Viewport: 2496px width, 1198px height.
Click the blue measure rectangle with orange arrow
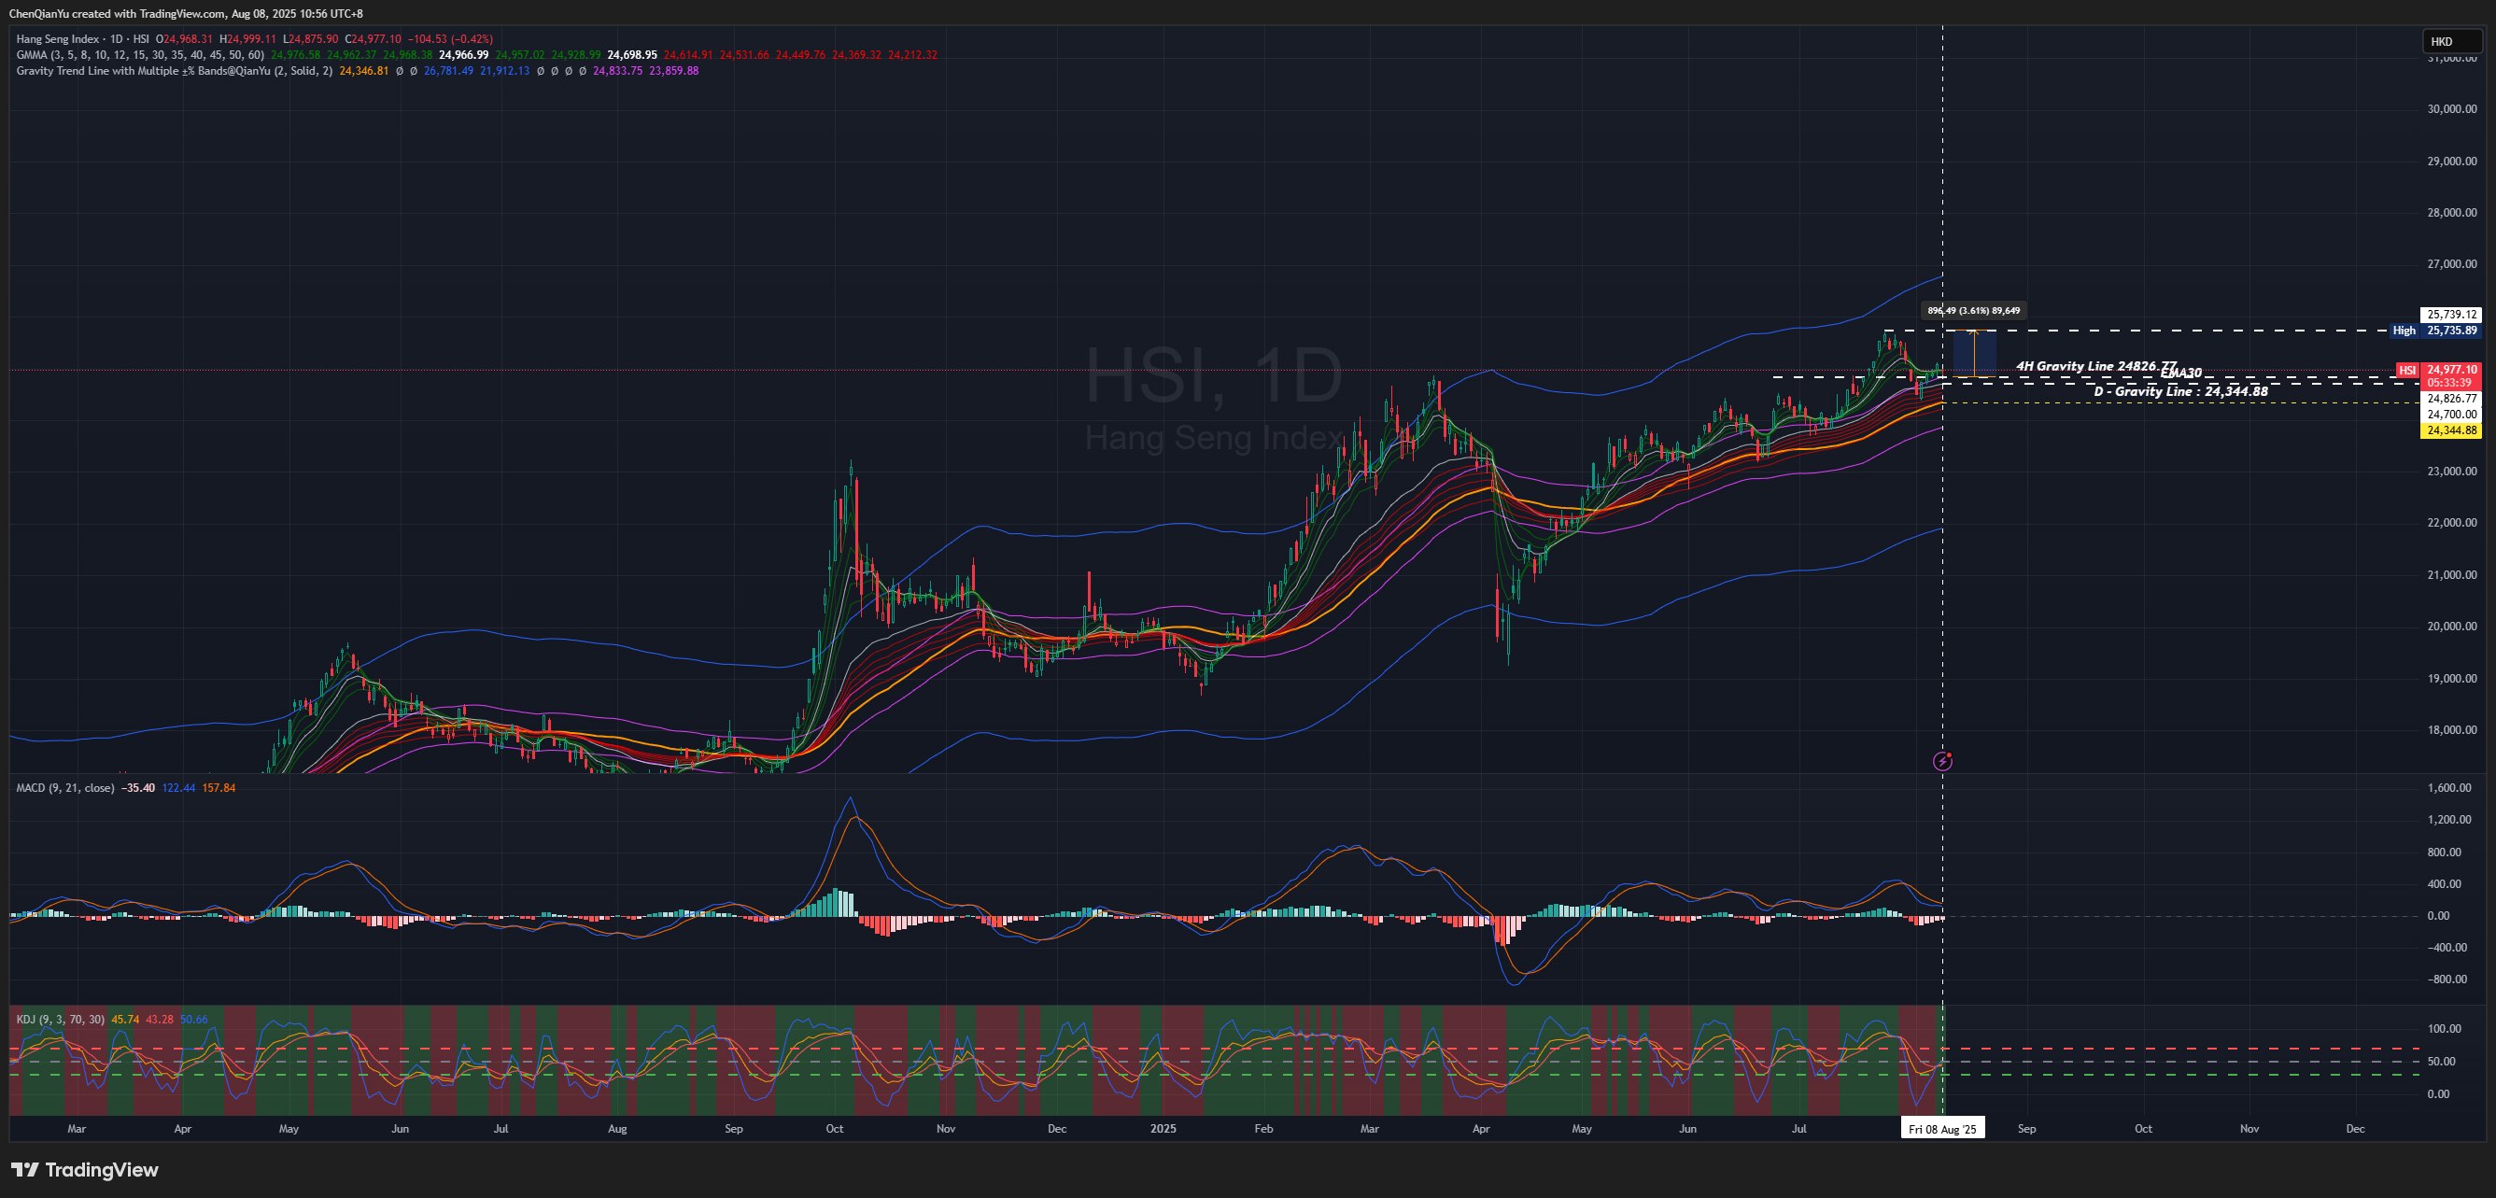click(x=1974, y=354)
